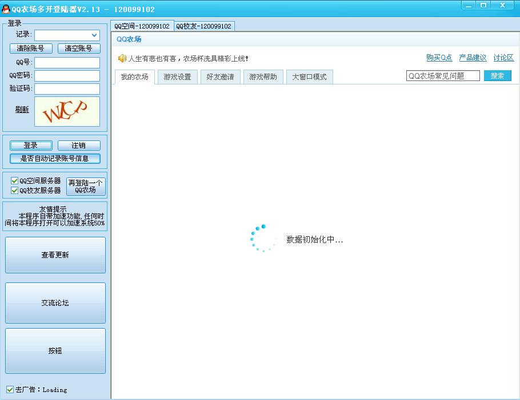Viewport: 520px width, 400px height.
Task: Click the 查看更新 button
Action: pyautogui.click(x=55, y=255)
